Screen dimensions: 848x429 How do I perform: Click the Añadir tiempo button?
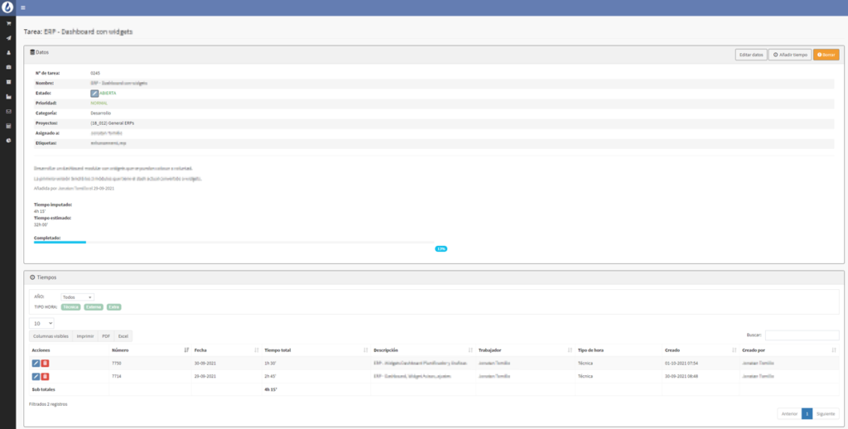(789, 55)
